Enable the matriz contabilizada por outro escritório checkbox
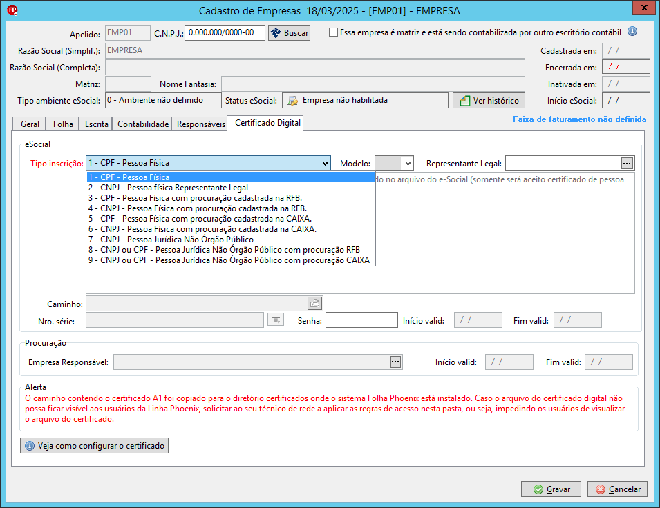The width and height of the screenshot is (660, 508). [334, 32]
